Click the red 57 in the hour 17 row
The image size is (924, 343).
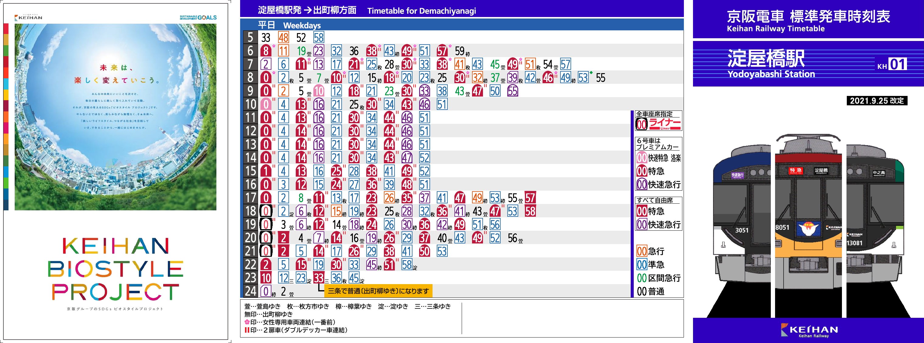point(530,198)
